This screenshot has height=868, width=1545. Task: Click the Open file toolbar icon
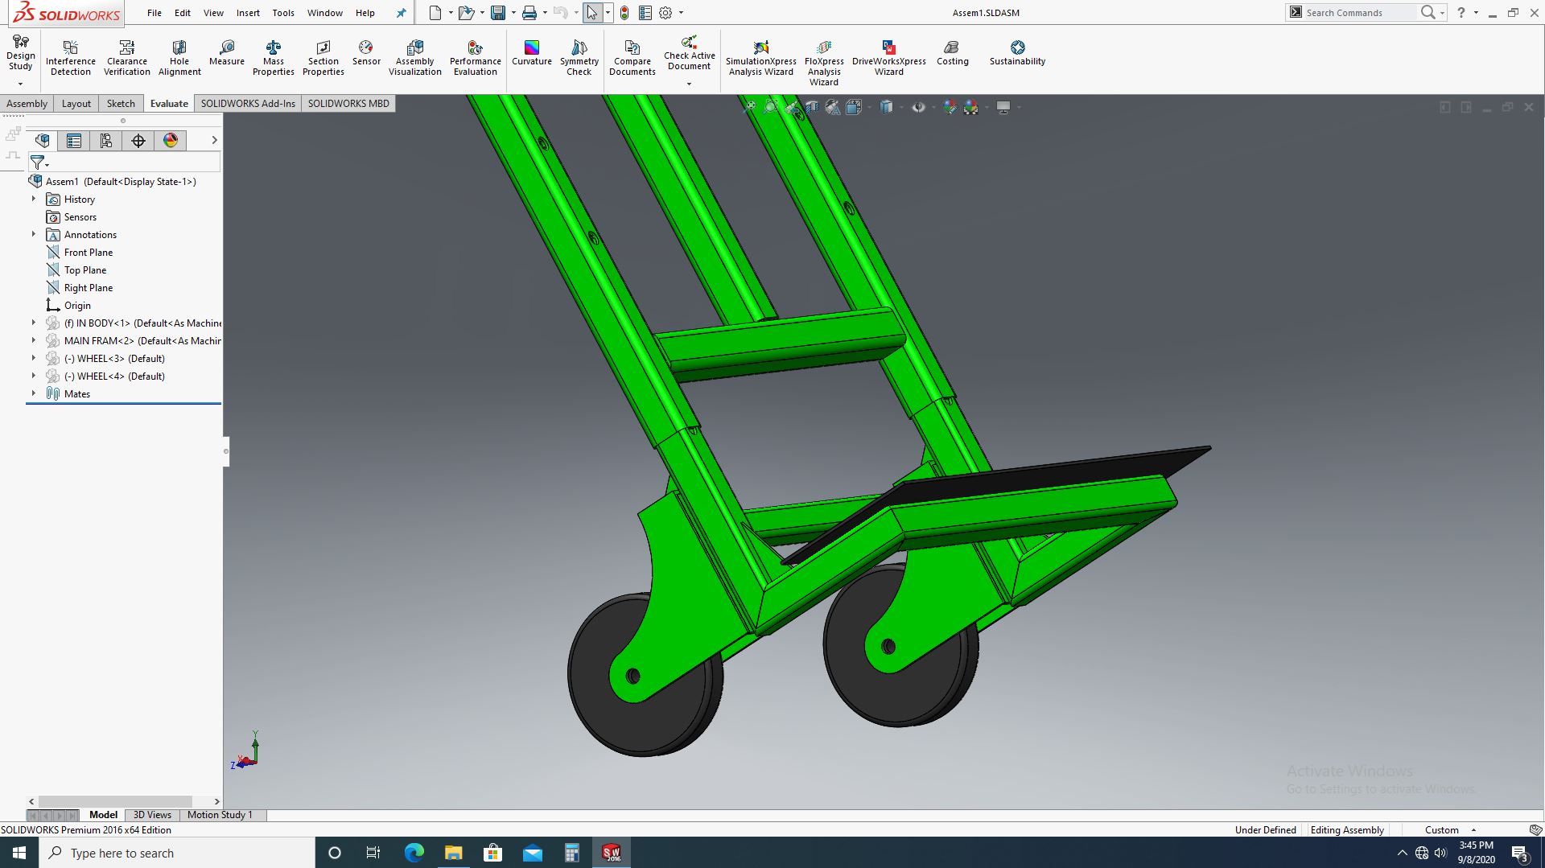click(466, 13)
